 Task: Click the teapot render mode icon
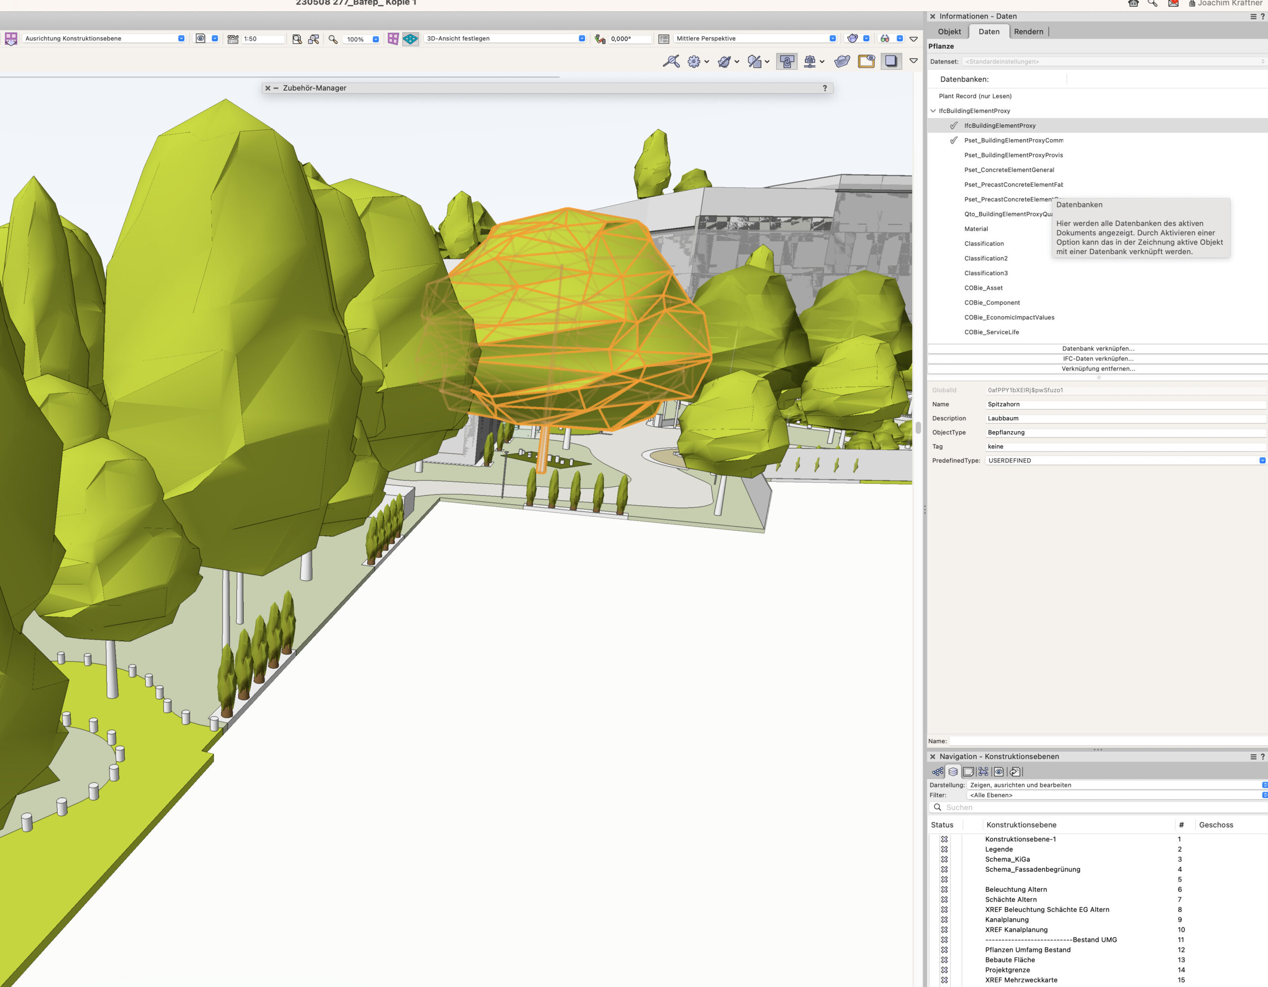point(852,38)
